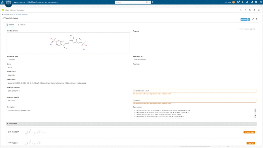Open the tools icon in top bar

tap(256, 2)
